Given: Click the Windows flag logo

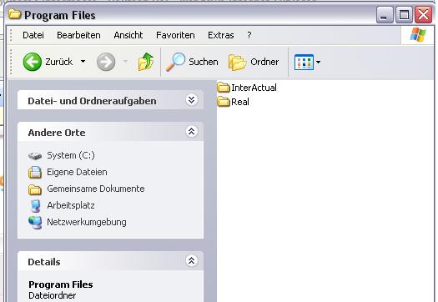Looking at the screenshot, I should click(x=418, y=35).
